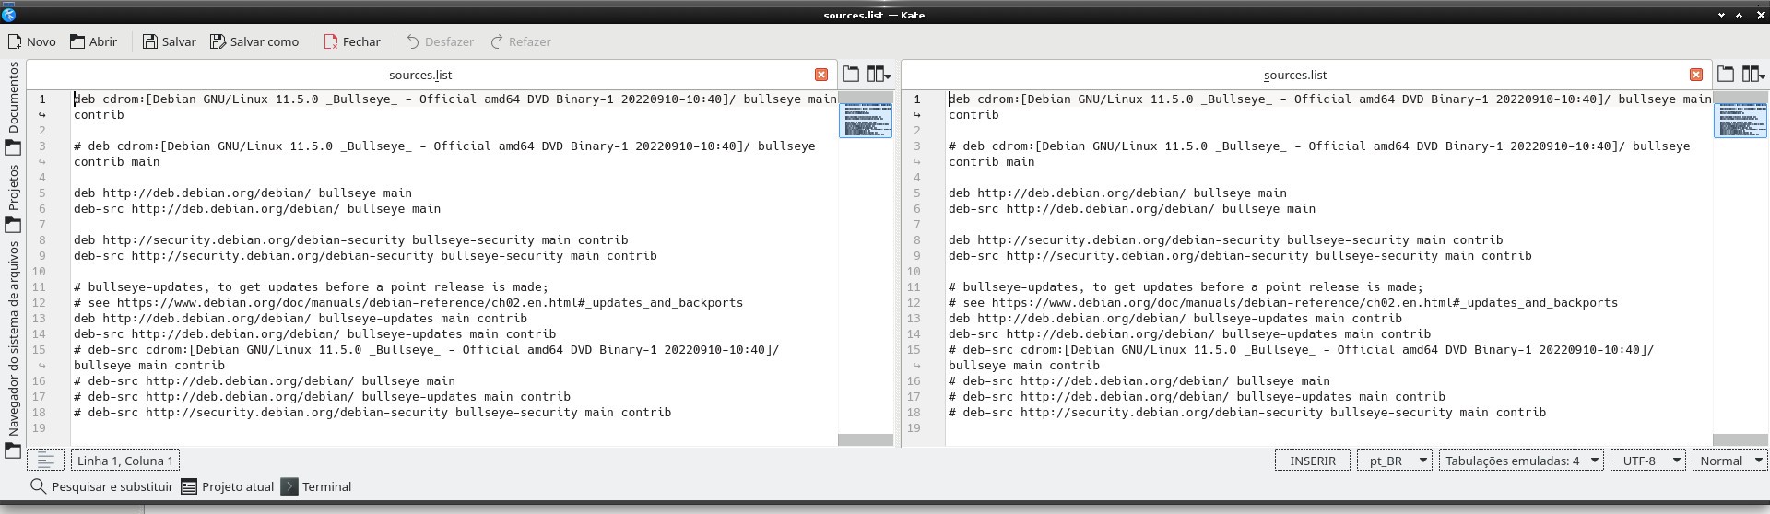Open Navegador do sistema de arquivos panel

(x=13, y=348)
